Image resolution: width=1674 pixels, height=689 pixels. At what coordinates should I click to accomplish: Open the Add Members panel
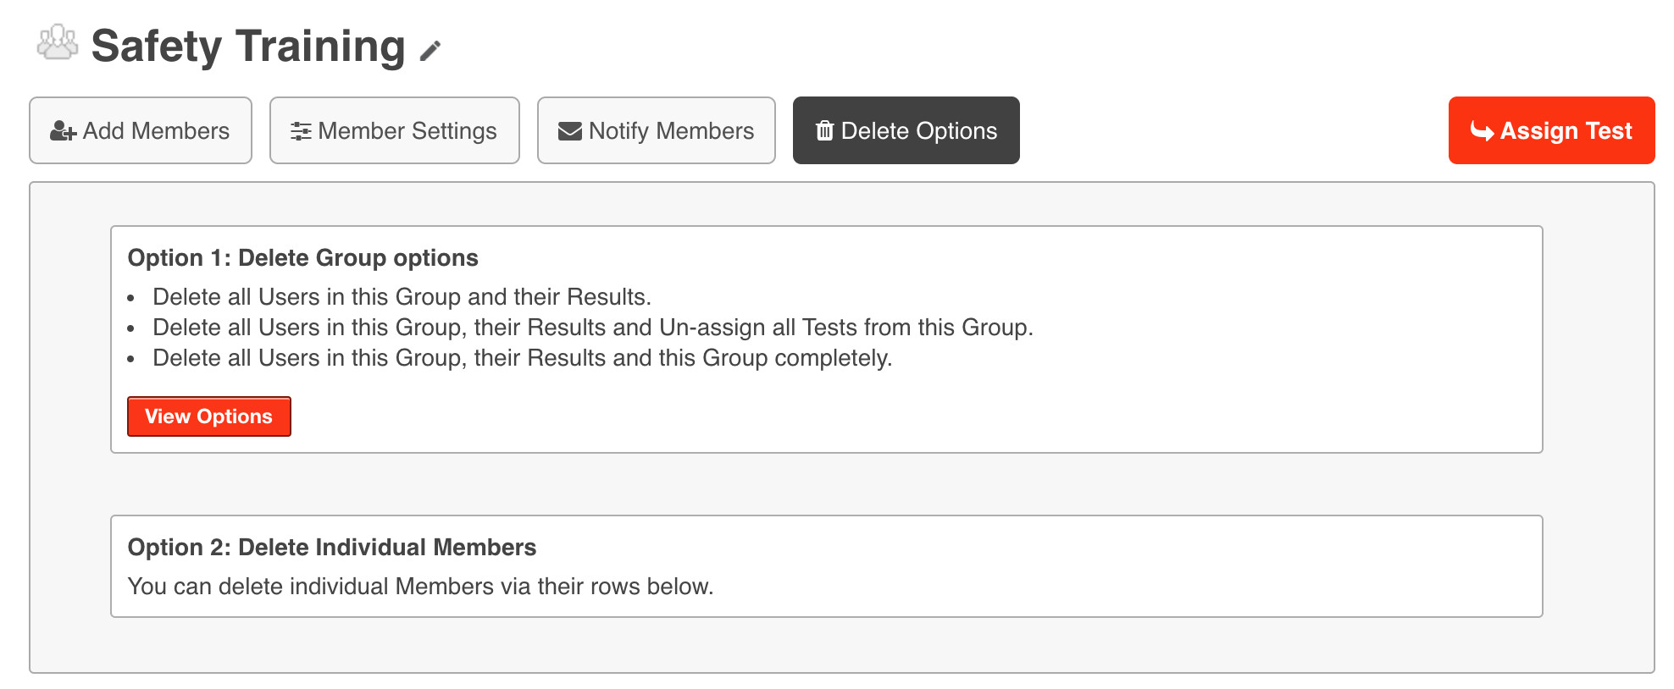141,130
